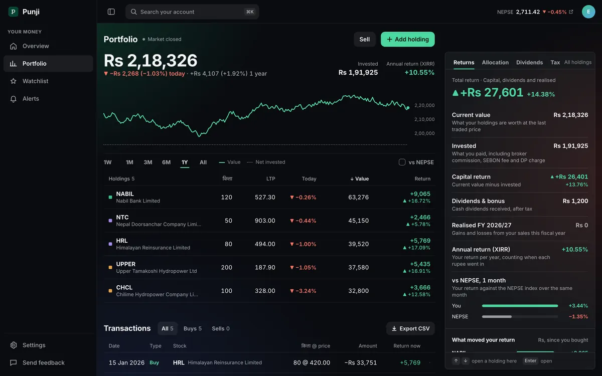Select the All chart range
The width and height of the screenshot is (602, 376).
203,162
